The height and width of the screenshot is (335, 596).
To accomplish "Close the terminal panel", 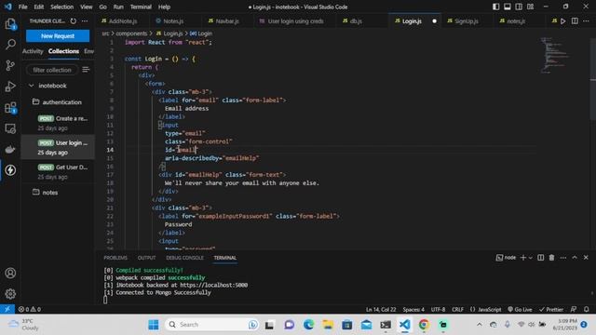I will [x=586, y=258].
